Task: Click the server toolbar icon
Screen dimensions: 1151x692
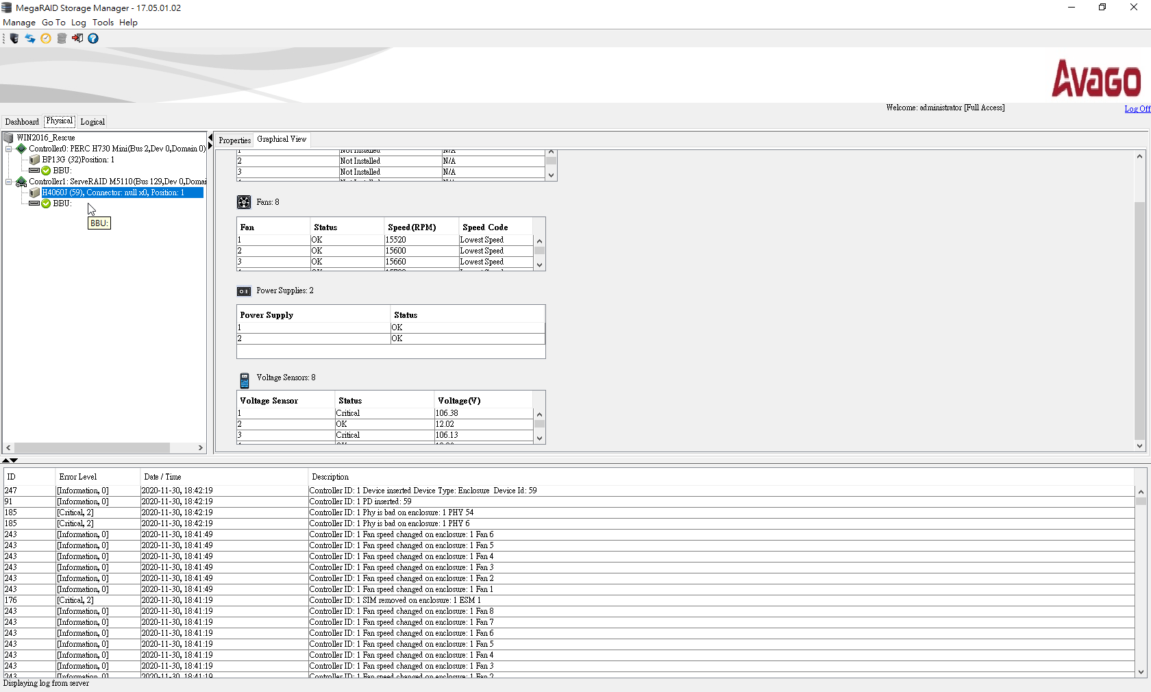Action: [x=14, y=38]
